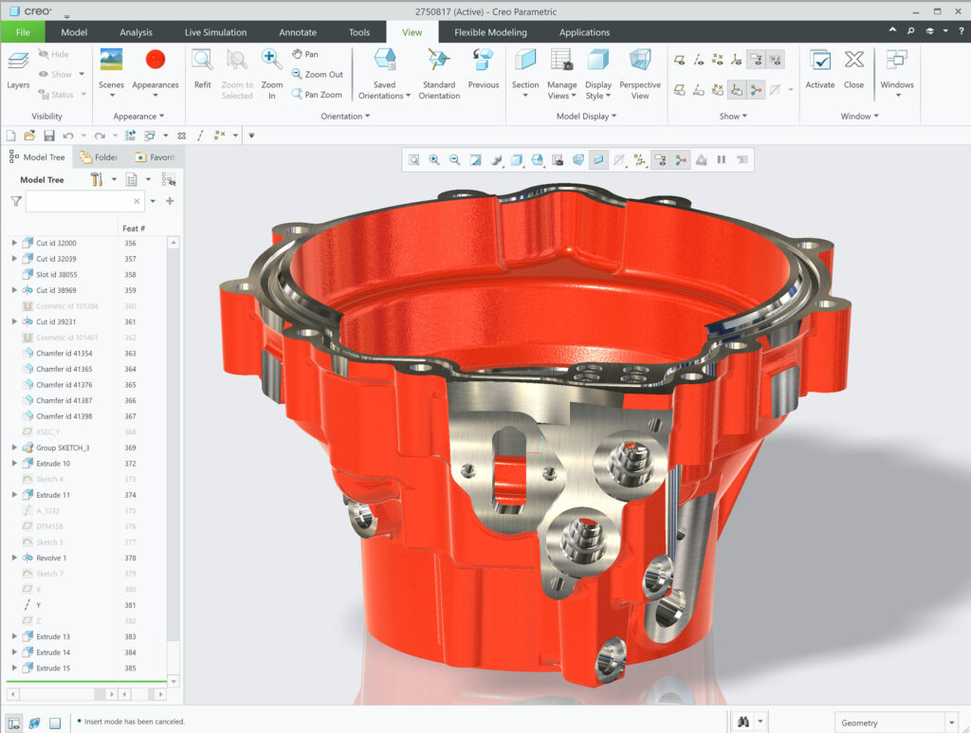Screen dimensions: 971x733
Task: Open the Section tool
Action: click(525, 64)
